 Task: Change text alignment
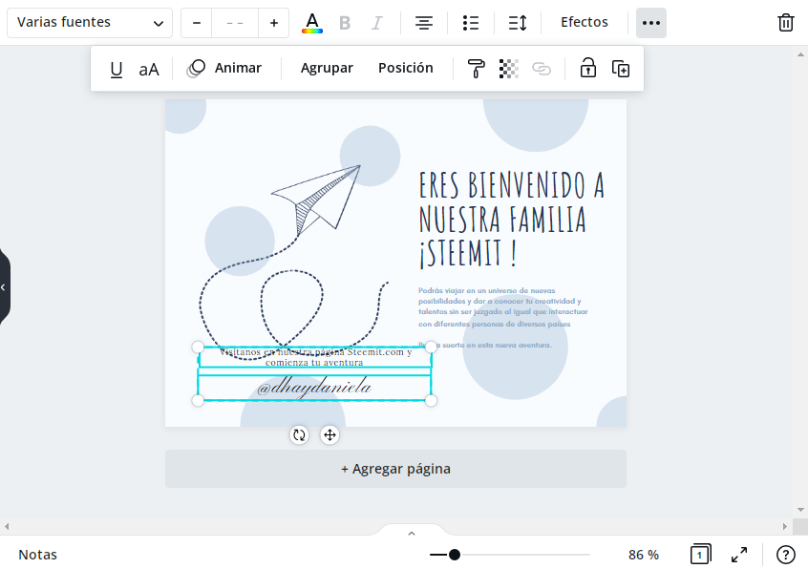click(x=424, y=23)
